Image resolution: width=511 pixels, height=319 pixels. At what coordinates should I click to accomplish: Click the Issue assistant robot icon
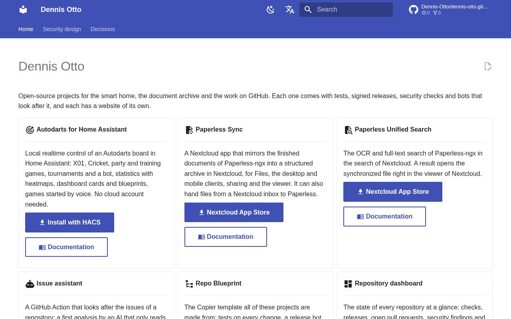point(30,284)
